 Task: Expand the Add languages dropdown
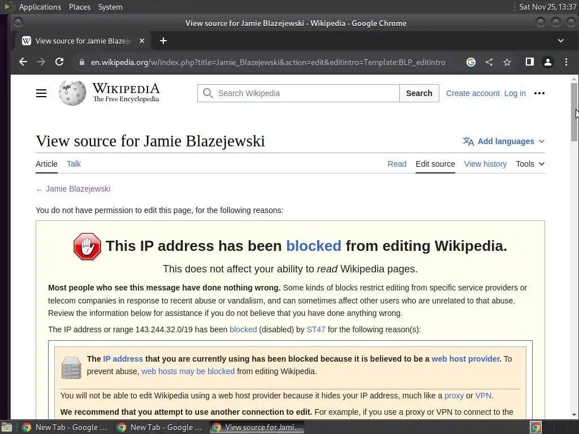click(x=504, y=141)
